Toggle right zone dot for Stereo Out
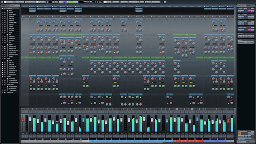The height and width of the screenshot is (144, 256). [5, 92]
